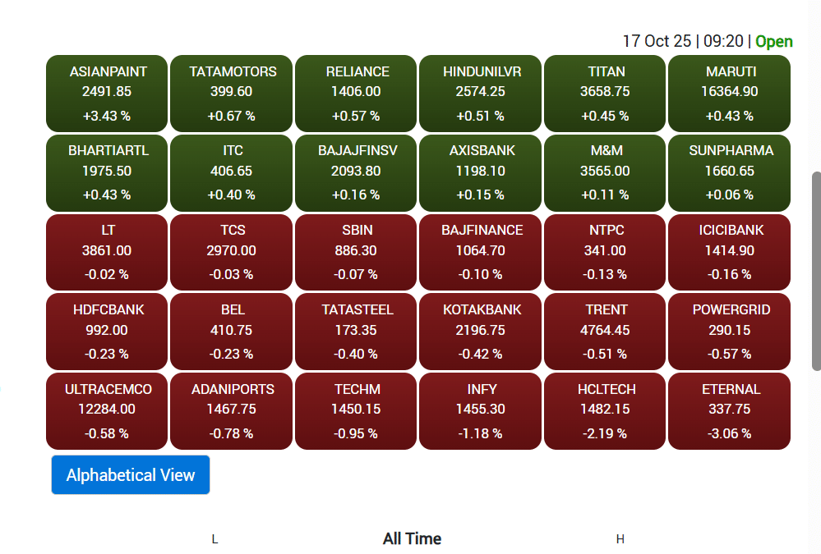821x554 pixels.
Task: Click the HDFCBANK stock tile
Action: point(107,332)
